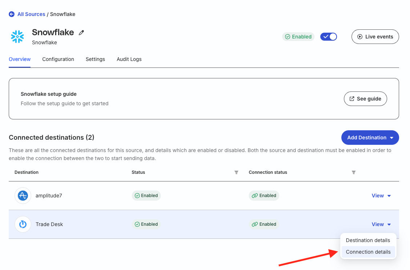Select Connection details from the menu
Image resolution: width=410 pixels, height=270 pixels.
(368, 252)
